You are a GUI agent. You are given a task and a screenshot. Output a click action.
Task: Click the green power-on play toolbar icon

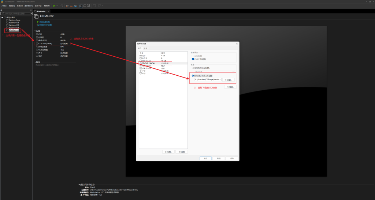(x=54, y=6)
